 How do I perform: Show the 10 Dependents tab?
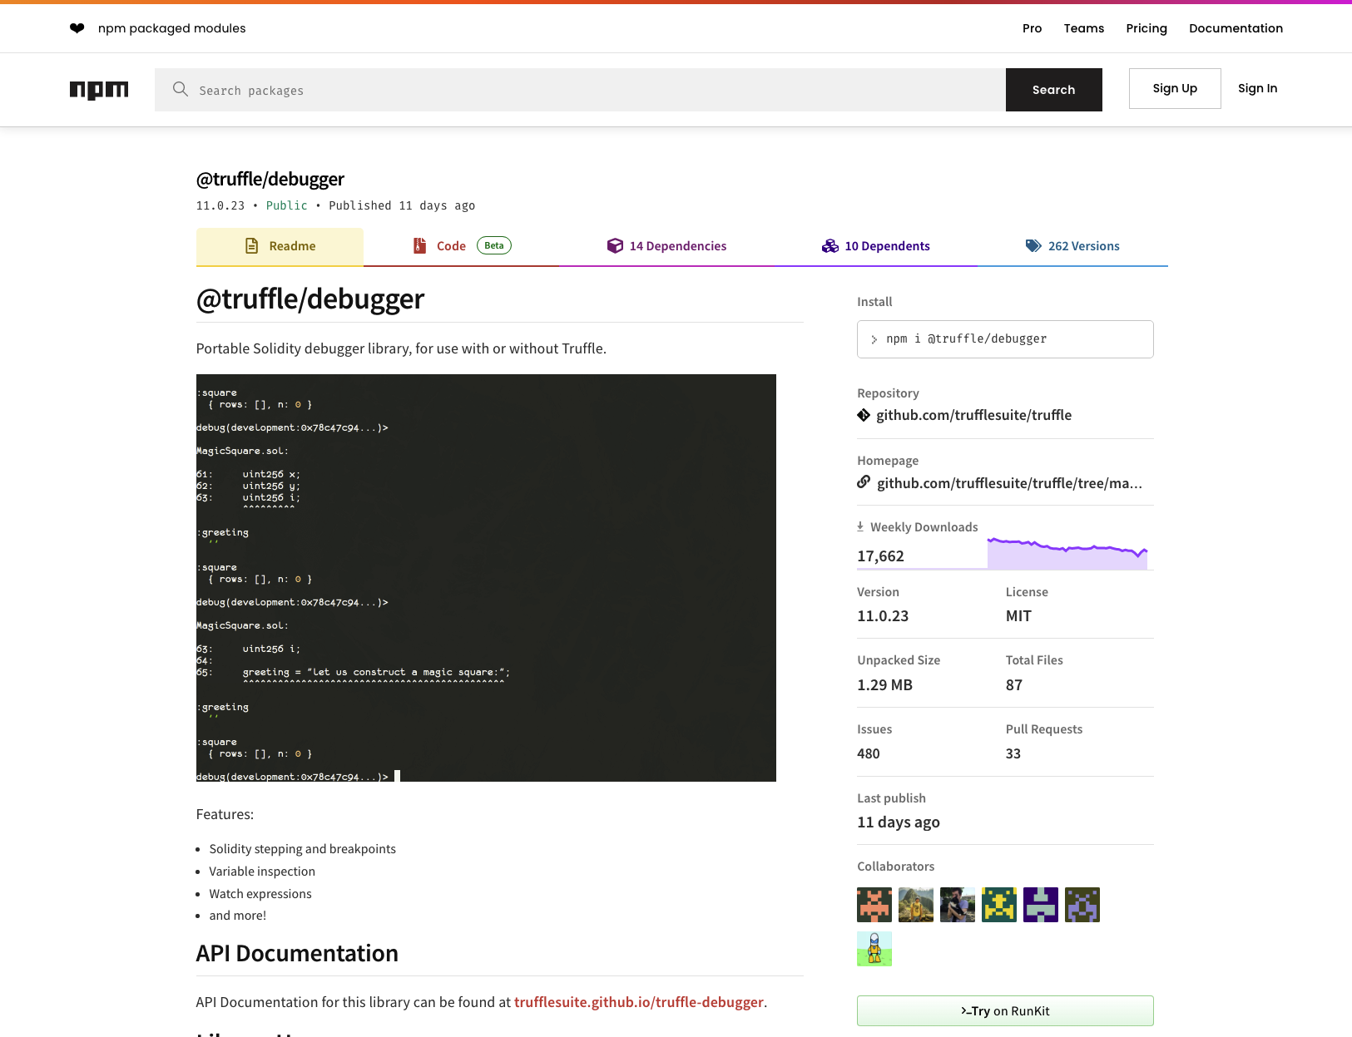(x=876, y=246)
